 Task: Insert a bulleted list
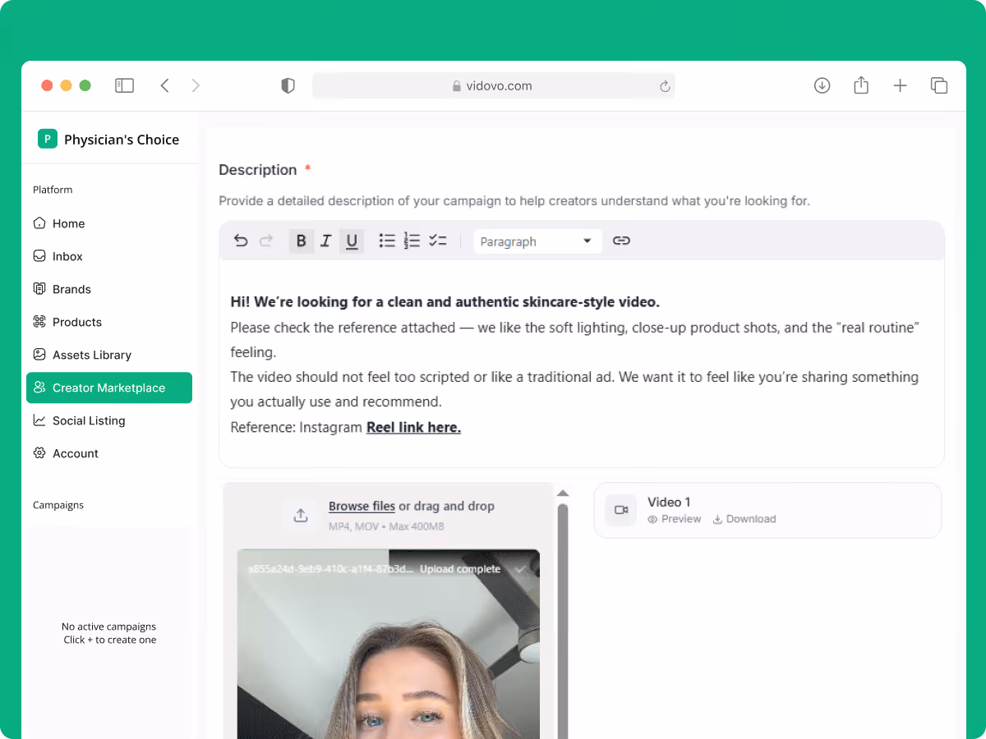pyautogui.click(x=387, y=241)
